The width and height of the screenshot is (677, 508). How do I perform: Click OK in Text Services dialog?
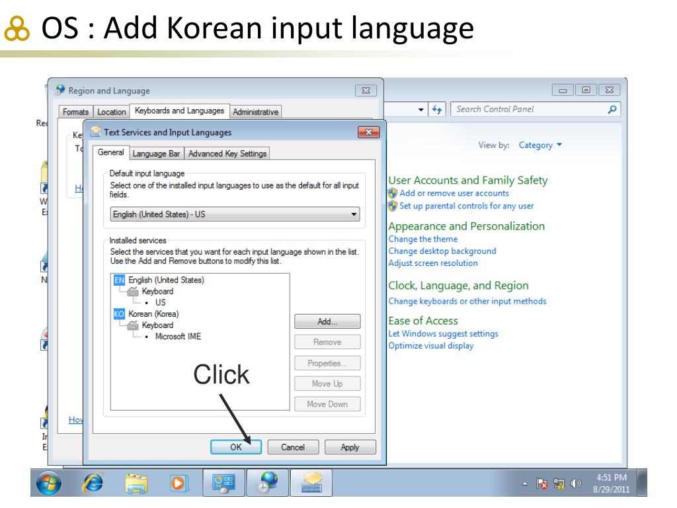point(236,447)
